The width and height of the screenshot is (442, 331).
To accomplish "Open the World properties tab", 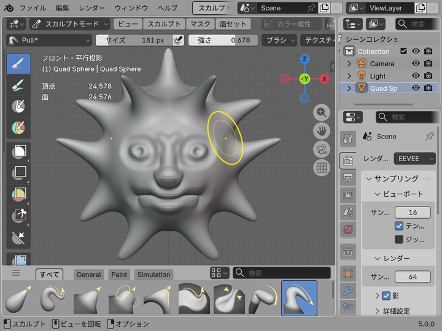I will point(348,229).
